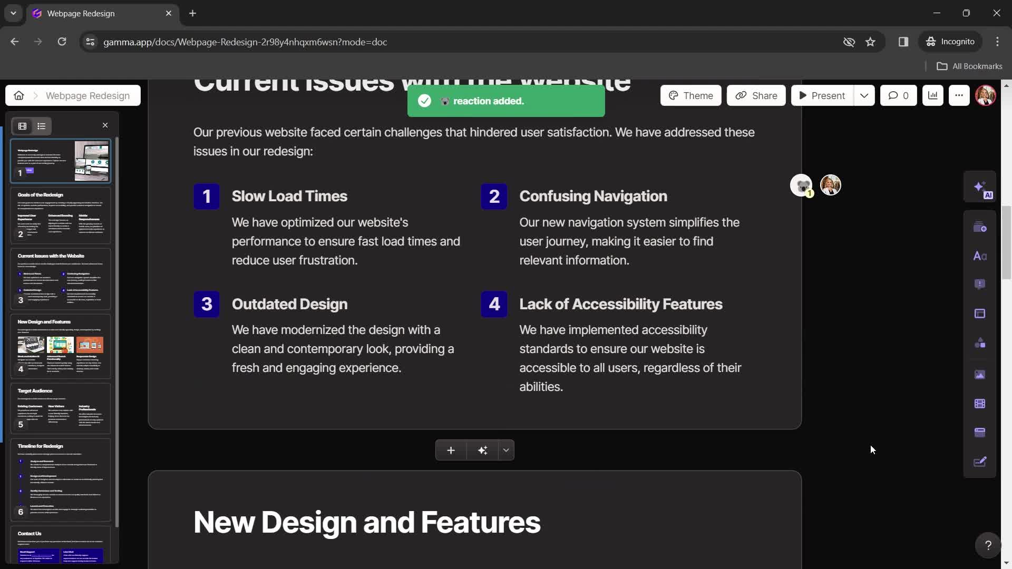Expand the card options dropdown
Image resolution: width=1012 pixels, height=569 pixels.
(x=507, y=450)
